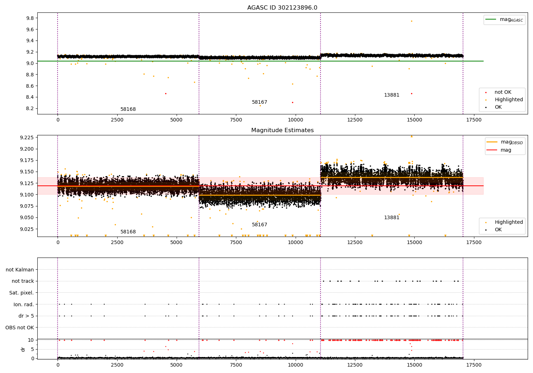Click the 'Magnitude Estimates' plot title
Image resolution: width=533 pixels, height=373 pixels.
pos(282,130)
